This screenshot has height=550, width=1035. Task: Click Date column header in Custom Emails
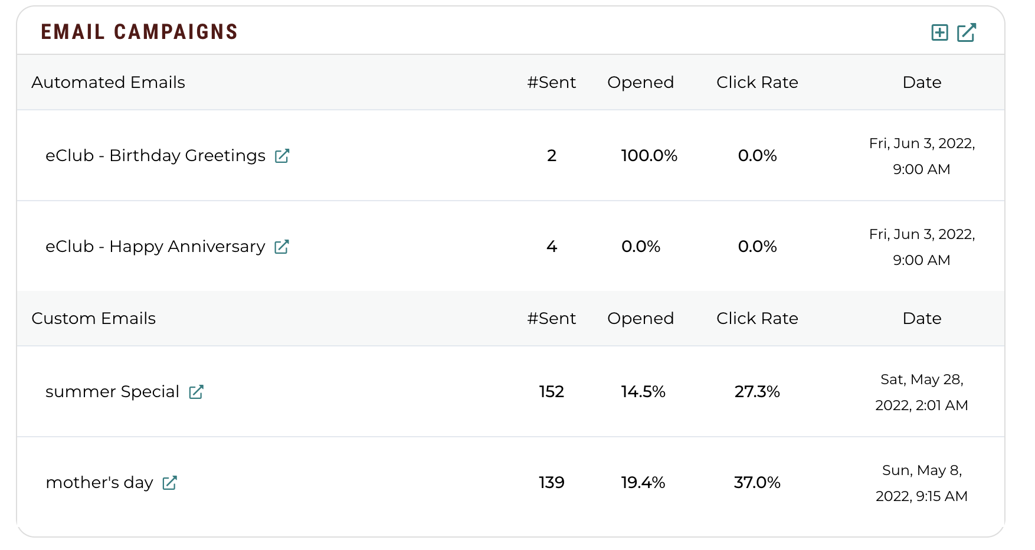(x=922, y=319)
